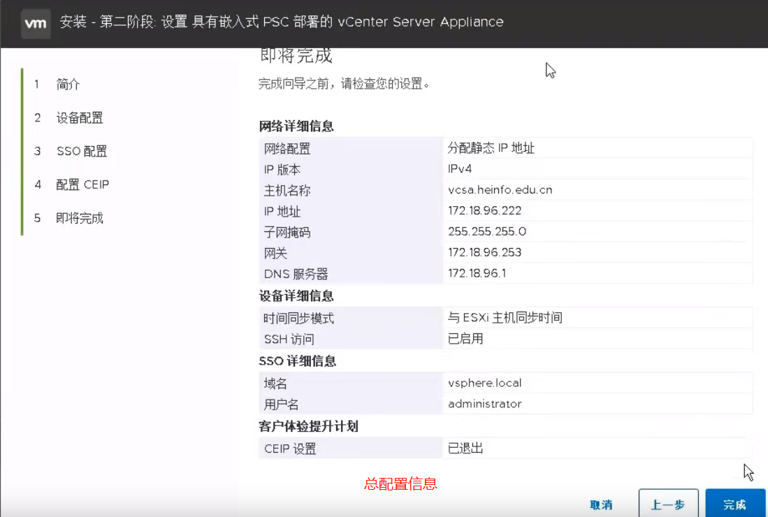Screen dimensions: 768x517
Task: Click the VMware vm logo icon
Action: click(x=36, y=23)
